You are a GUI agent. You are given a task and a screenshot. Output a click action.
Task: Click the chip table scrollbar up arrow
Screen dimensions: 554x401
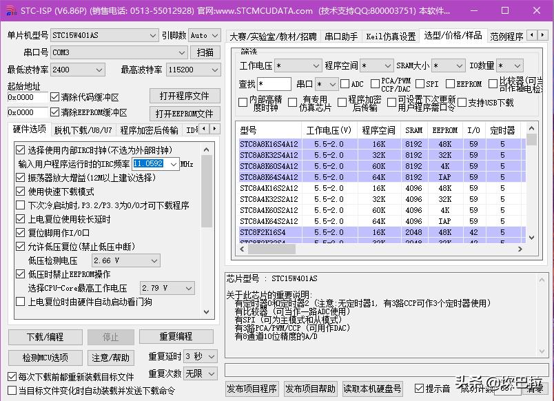[531, 127]
